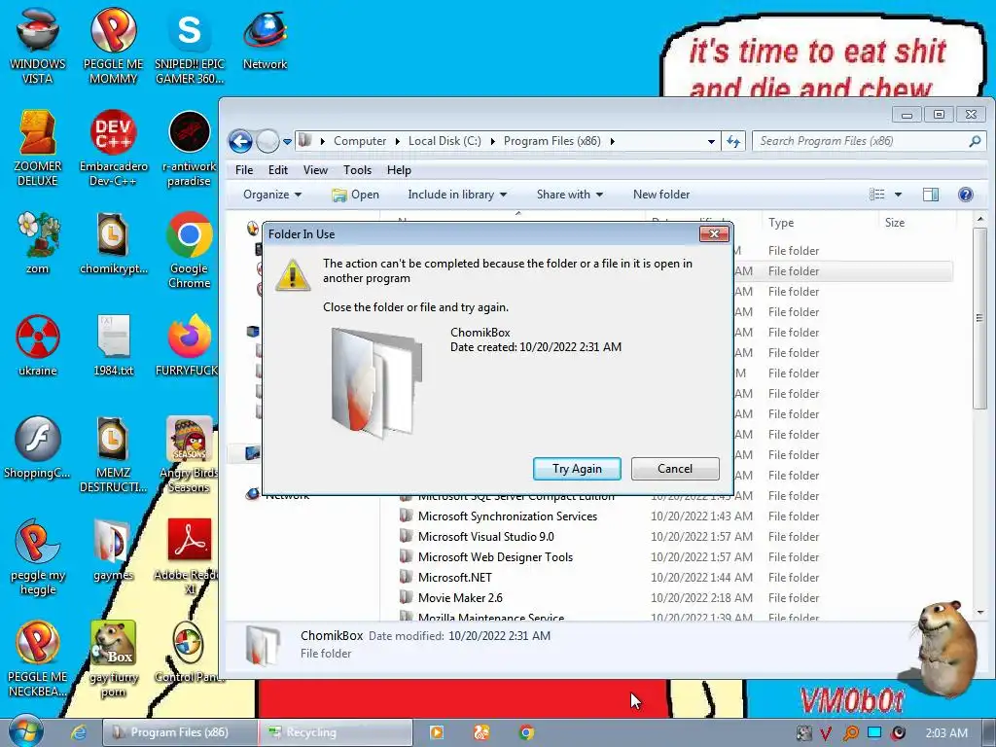Click the Computer breadcrumb

pos(360,141)
